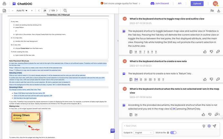Send message with paper plane icon

[x=215, y=126]
